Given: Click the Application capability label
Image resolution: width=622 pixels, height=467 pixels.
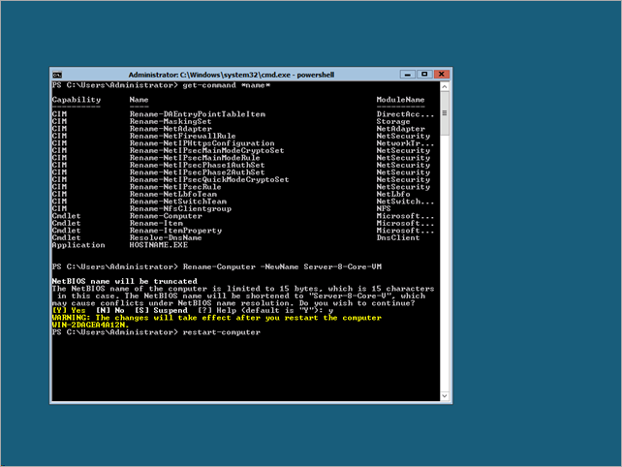Looking at the screenshot, I should coord(78,245).
